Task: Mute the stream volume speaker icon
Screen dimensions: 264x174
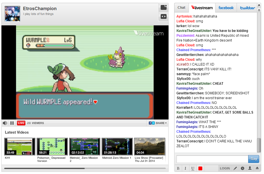Action: coord(5,123)
